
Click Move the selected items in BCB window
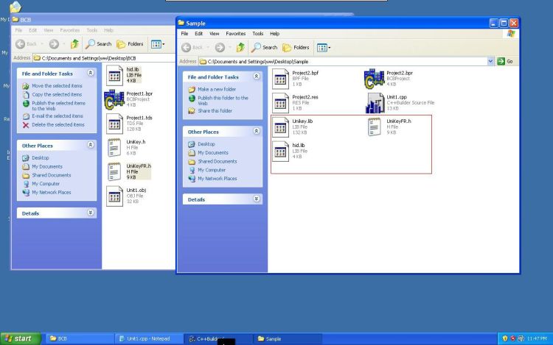pos(57,86)
